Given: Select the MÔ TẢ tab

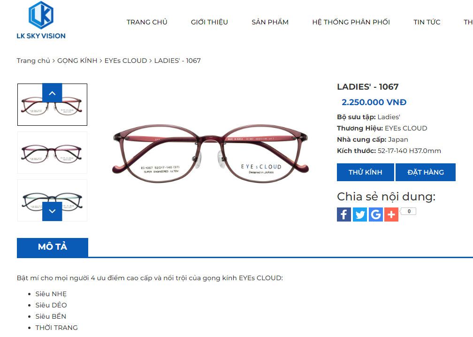Looking at the screenshot, I should (x=53, y=247).
